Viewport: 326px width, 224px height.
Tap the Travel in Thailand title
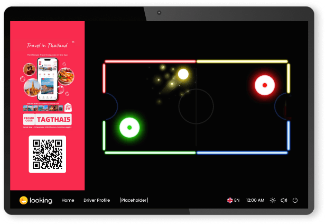(48, 46)
